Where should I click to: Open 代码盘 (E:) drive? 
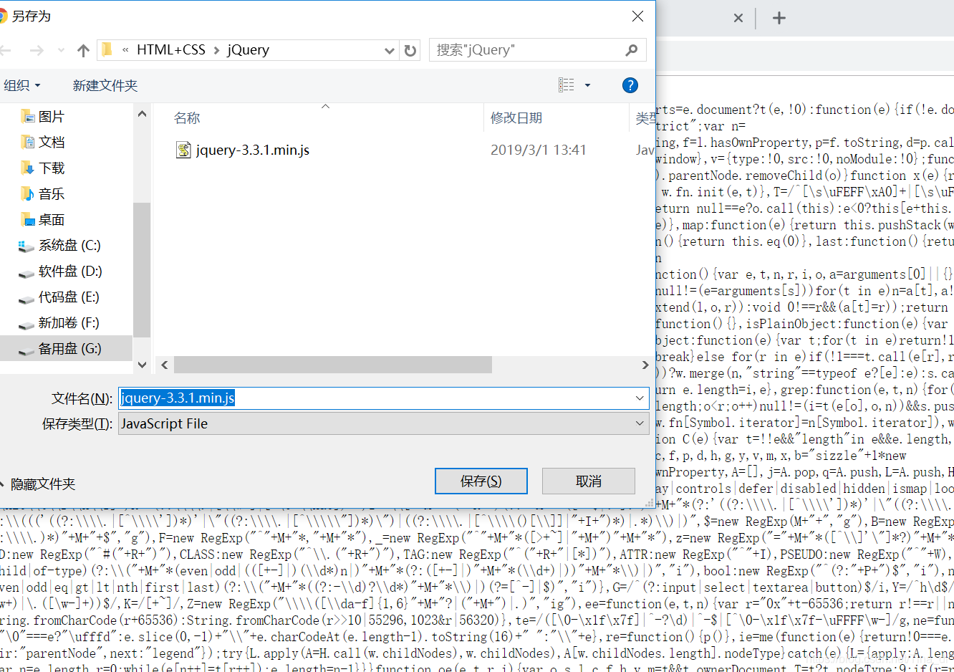click(x=59, y=297)
